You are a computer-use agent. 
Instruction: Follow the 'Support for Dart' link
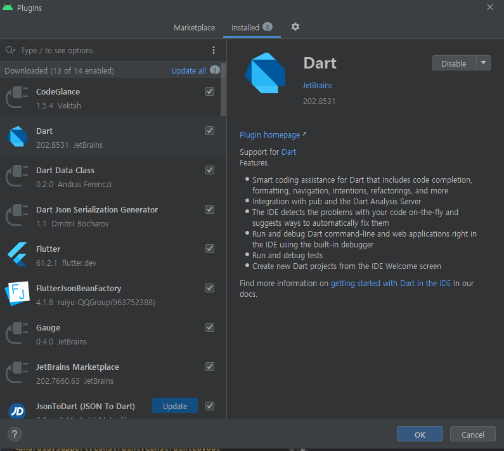pyautogui.click(x=288, y=152)
